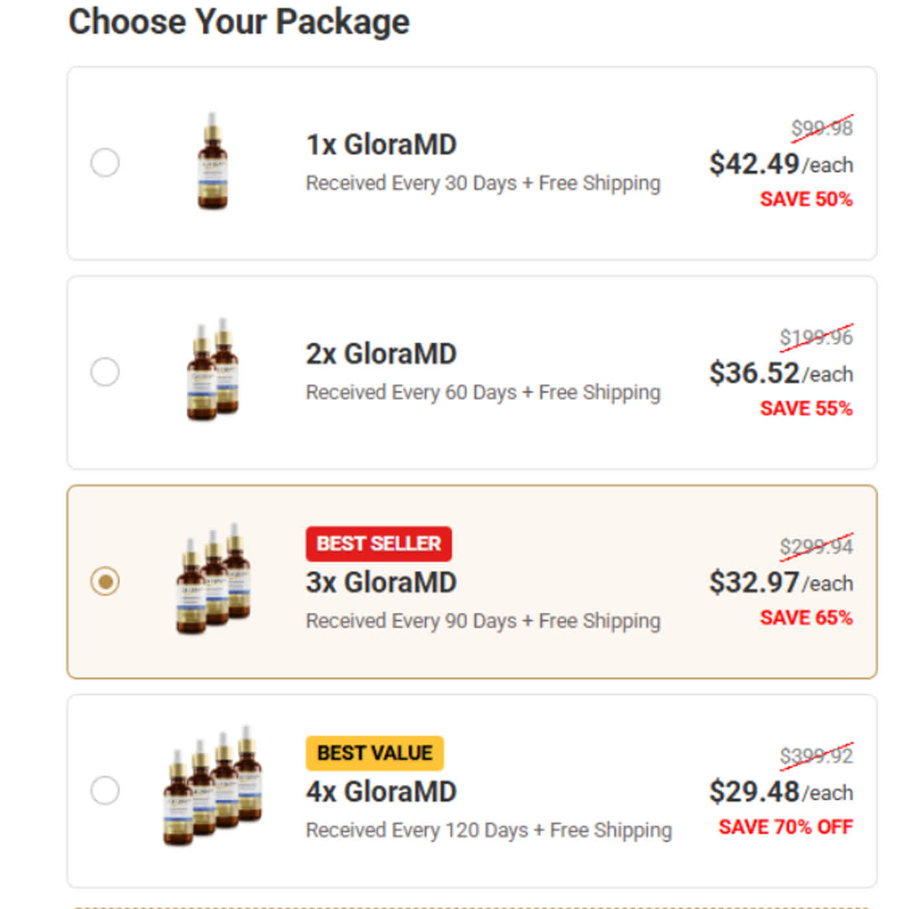Click the 1x GloraMD package title
Image resolution: width=909 pixels, height=909 pixels.
point(381,145)
